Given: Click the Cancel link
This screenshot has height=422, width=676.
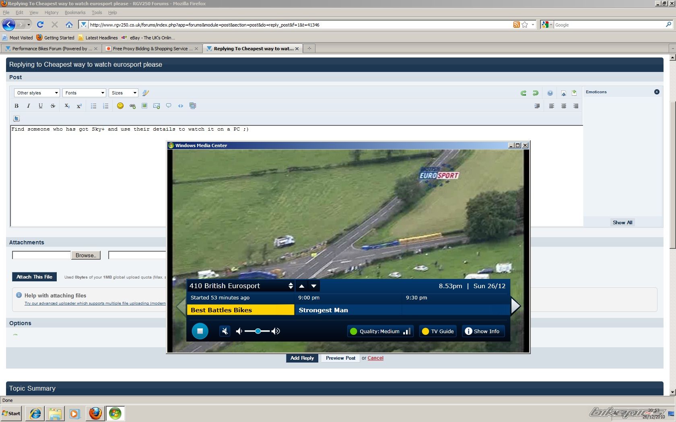Looking at the screenshot, I should (x=375, y=358).
